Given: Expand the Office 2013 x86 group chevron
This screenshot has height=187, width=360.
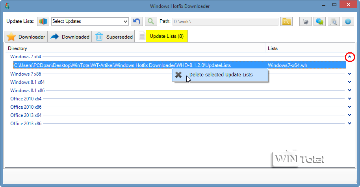Looking at the screenshot, I should (x=350, y=124).
